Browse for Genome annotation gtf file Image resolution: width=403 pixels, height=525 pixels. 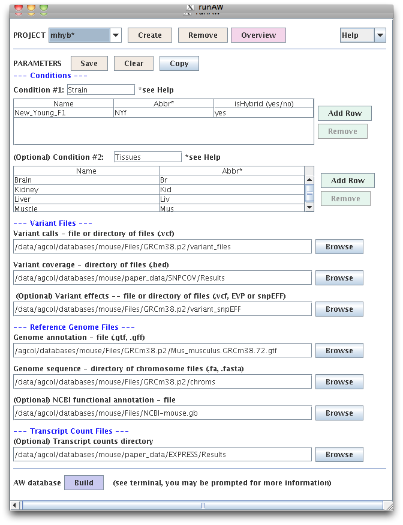[x=339, y=351]
